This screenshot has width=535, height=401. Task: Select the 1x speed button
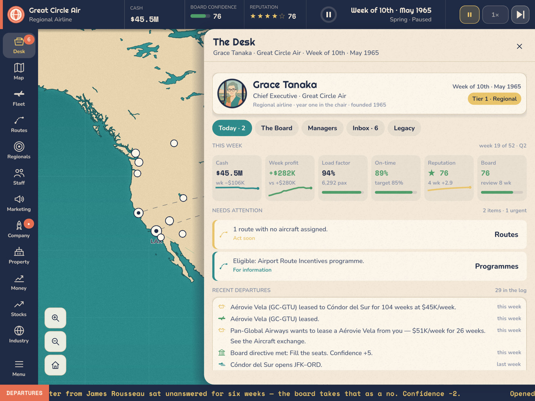[x=495, y=15]
